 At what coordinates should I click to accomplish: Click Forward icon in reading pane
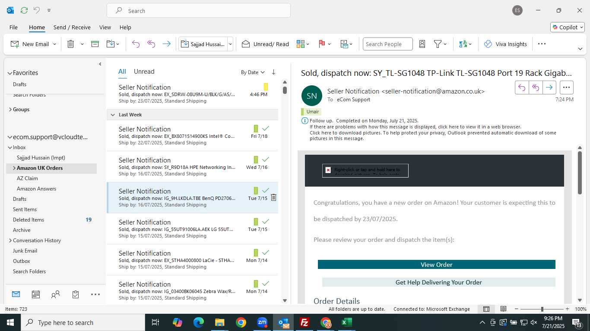pos(549,87)
